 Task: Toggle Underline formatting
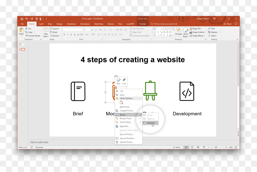click(x=71, y=35)
